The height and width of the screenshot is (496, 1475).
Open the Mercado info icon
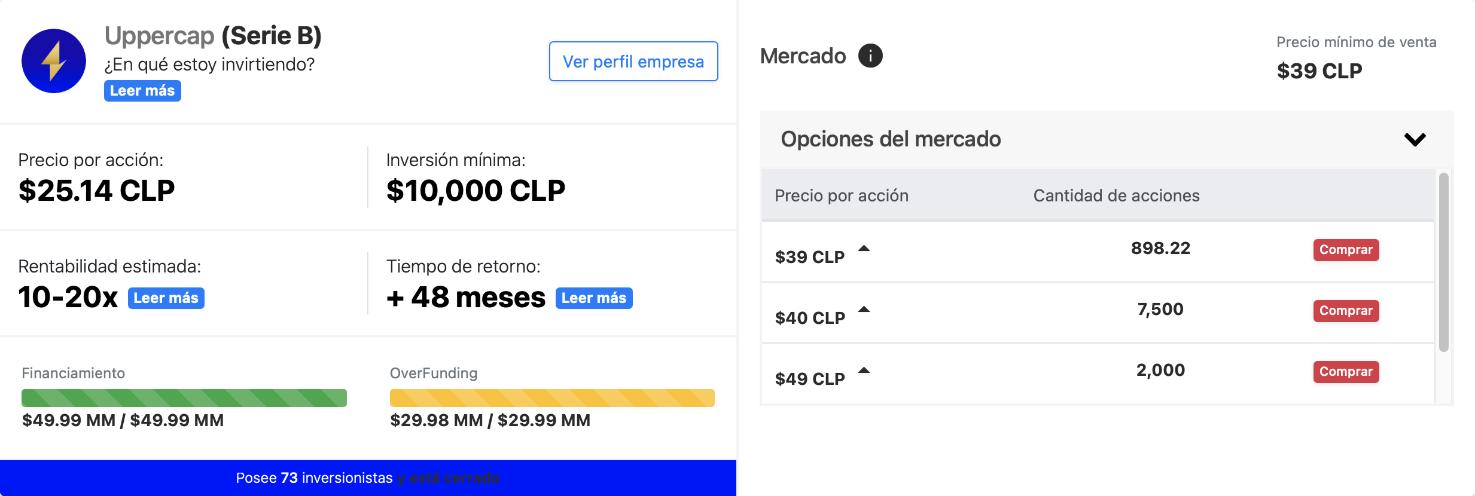(870, 56)
